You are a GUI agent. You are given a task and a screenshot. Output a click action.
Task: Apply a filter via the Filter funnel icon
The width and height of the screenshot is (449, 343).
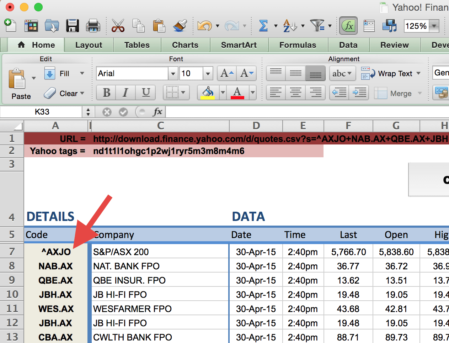point(317,26)
